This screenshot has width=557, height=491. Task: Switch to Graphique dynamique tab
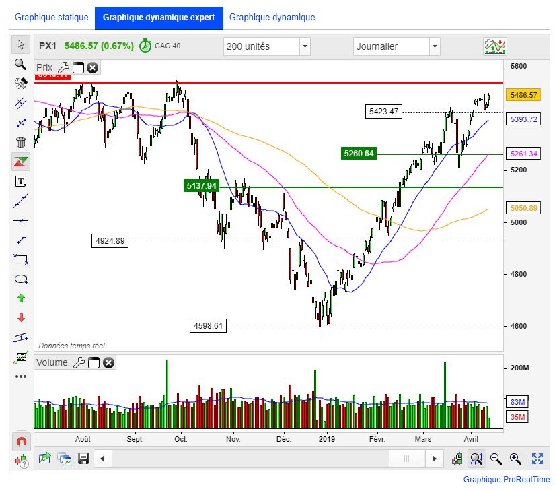coord(272,18)
